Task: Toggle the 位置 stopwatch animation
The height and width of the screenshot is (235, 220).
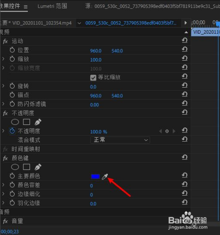Action: click(12, 50)
